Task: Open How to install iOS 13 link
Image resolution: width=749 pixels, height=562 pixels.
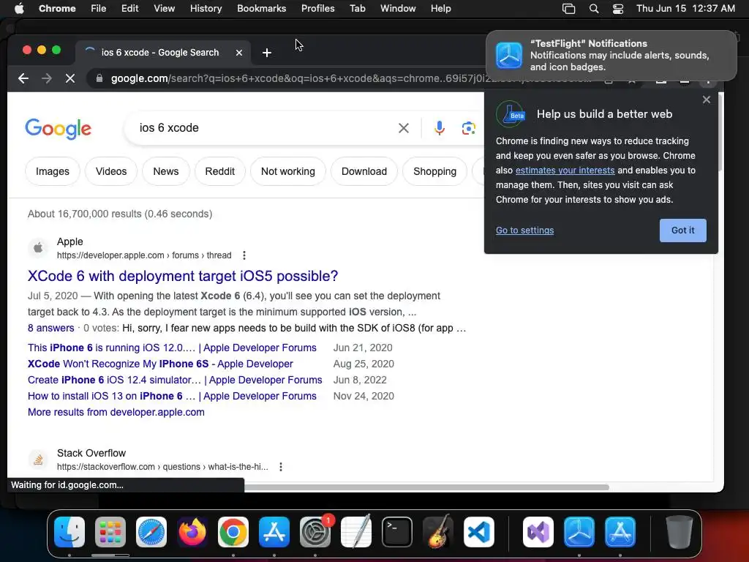Action: [172, 396]
